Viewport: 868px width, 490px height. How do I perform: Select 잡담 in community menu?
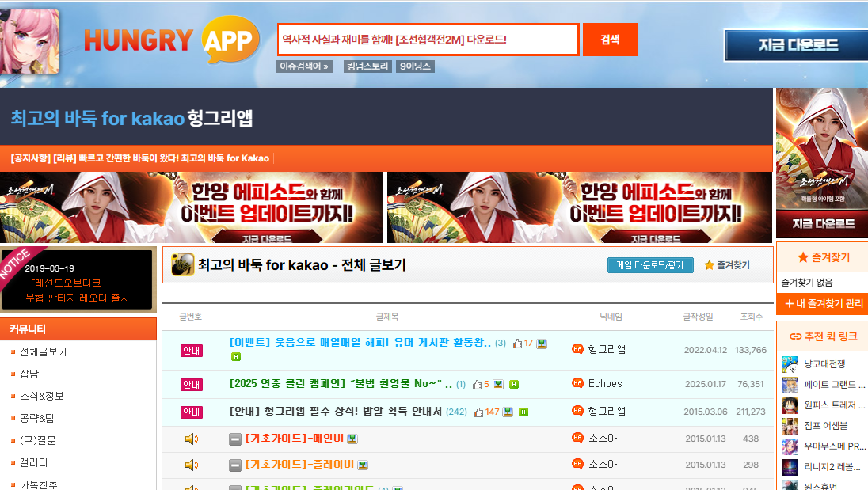29,374
